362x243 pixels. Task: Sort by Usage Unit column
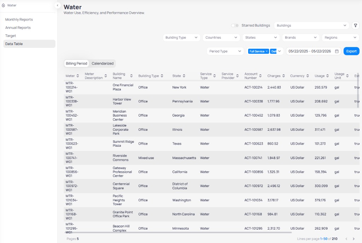click(x=347, y=76)
